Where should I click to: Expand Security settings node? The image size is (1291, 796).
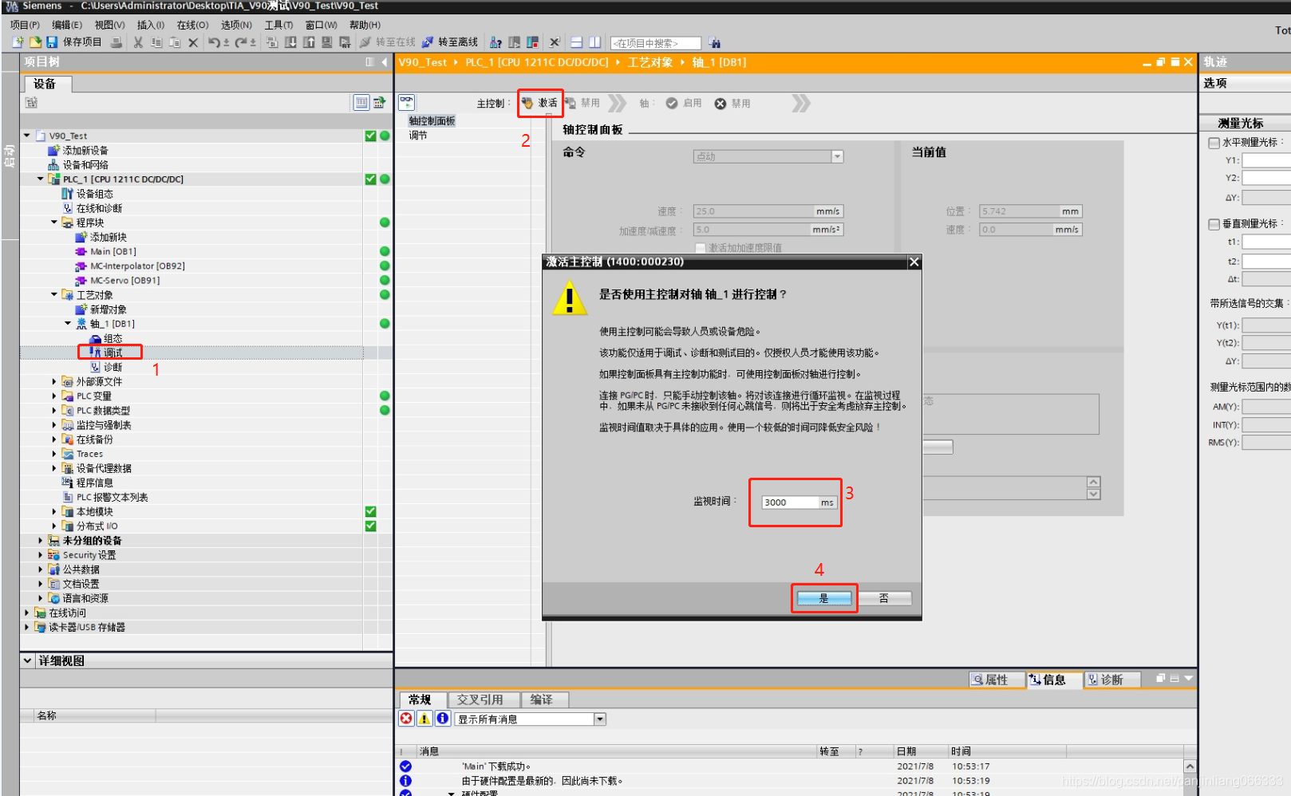point(40,554)
